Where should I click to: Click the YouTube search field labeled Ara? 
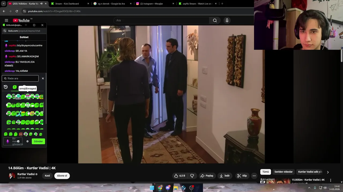click(162, 21)
